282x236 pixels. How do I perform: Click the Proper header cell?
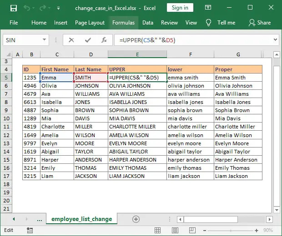(x=238, y=69)
